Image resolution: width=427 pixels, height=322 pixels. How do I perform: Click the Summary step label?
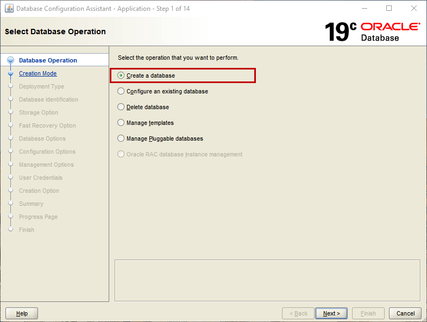point(31,204)
